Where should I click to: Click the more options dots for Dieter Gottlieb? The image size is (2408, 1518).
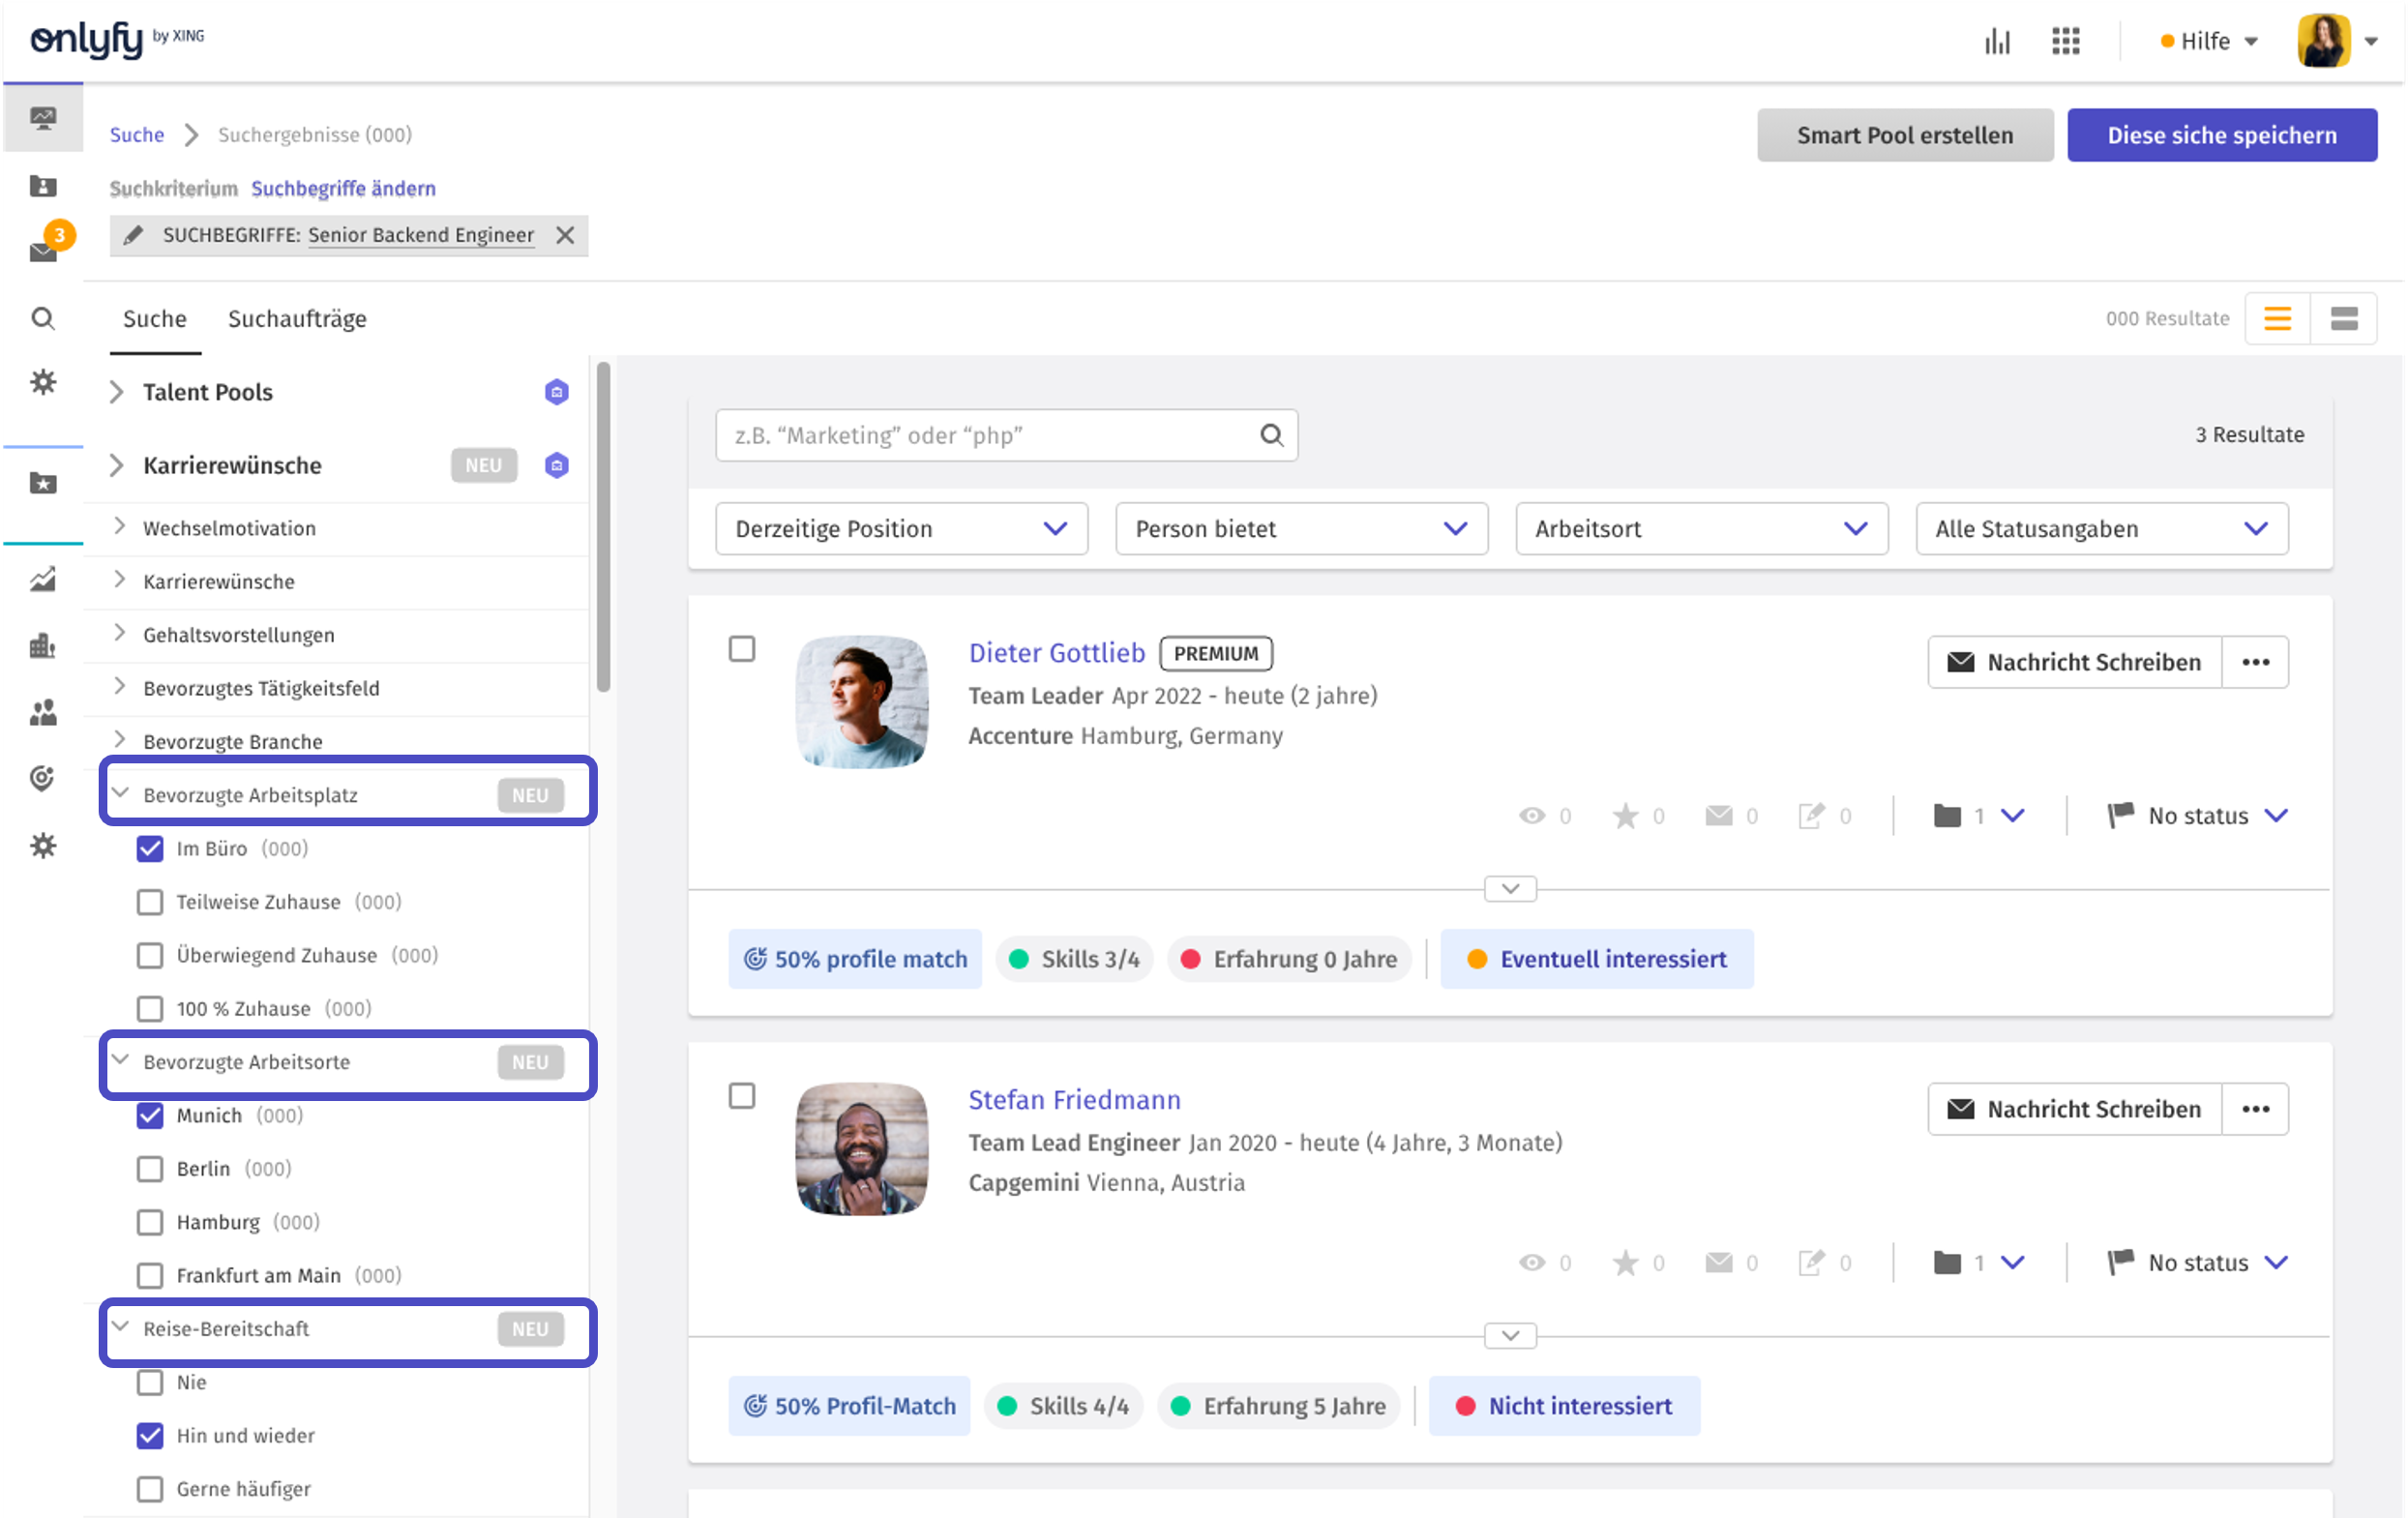point(2255,662)
